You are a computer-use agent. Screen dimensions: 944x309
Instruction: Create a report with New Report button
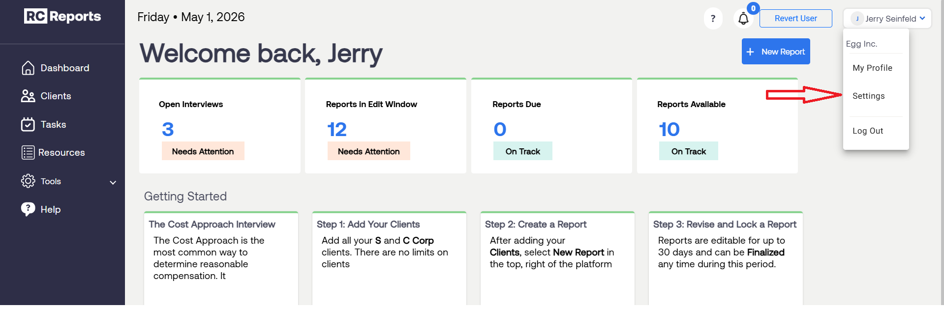(x=776, y=52)
